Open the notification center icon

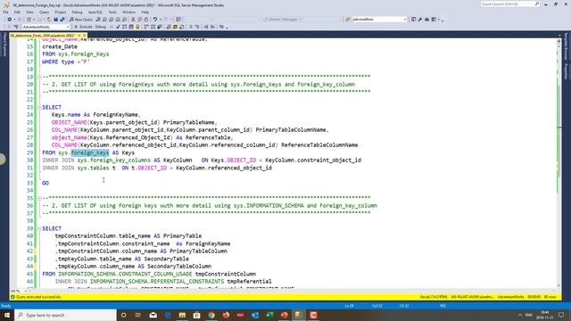[x=561, y=315]
